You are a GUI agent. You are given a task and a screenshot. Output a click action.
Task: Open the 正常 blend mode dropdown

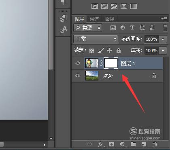coord(96,39)
